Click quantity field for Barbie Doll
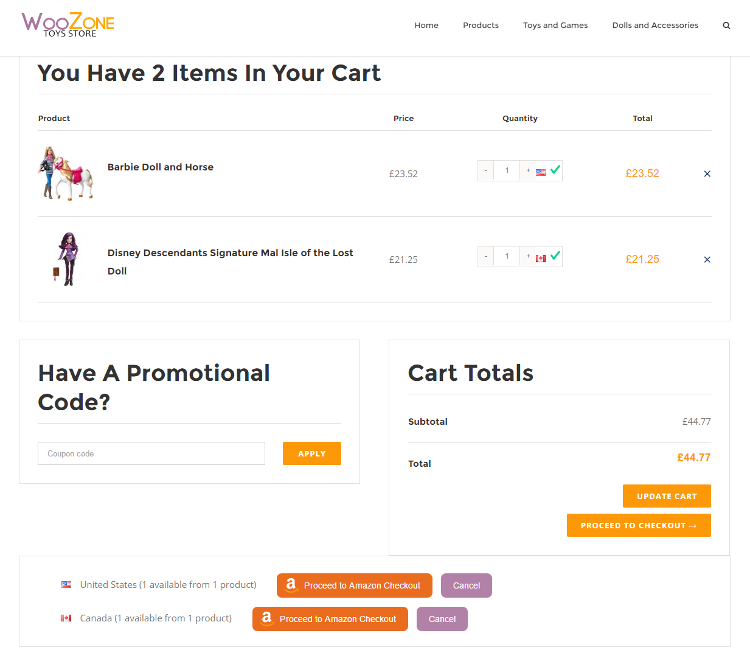750x664 pixels. [507, 170]
